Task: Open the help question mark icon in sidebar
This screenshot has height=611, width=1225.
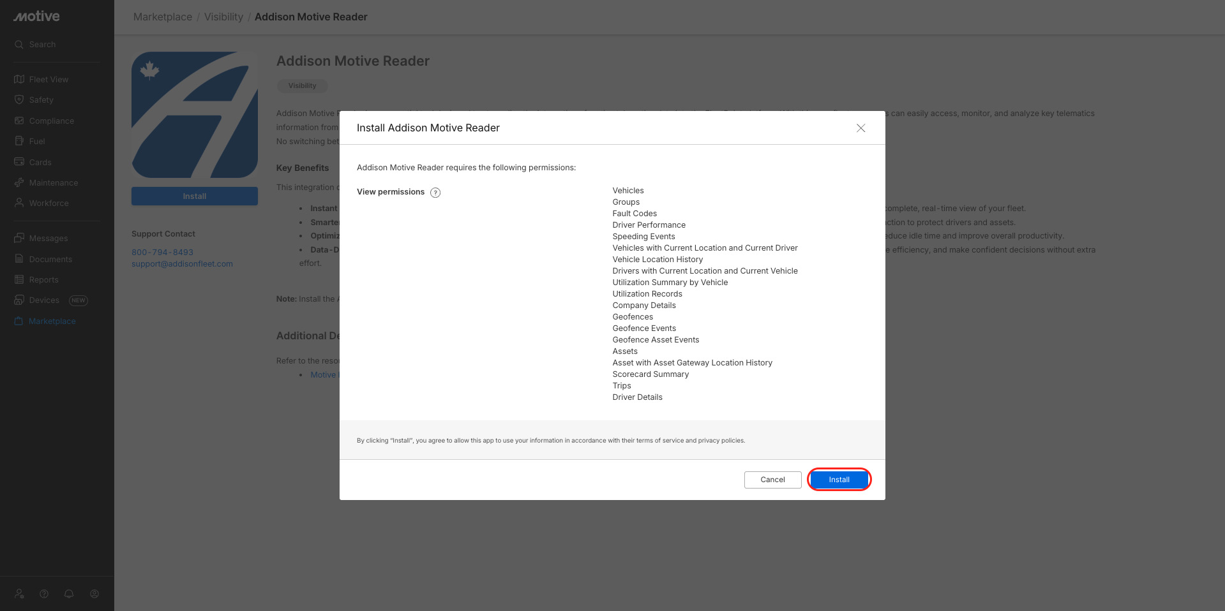Action: click(44, 594)
